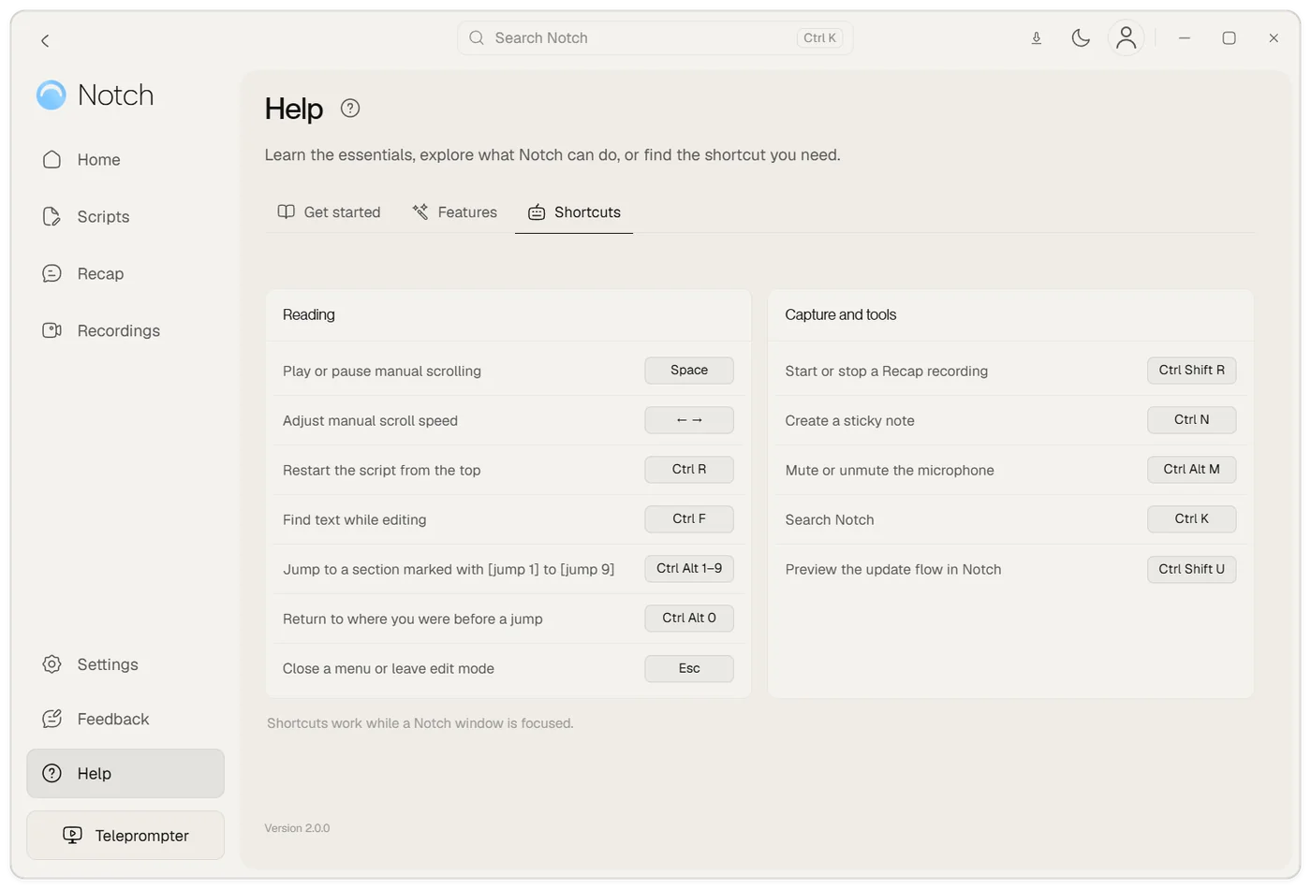Click the "Preview the update flow in Notch" text
This screenshot has width=1311, height=889.
[893, 570]
